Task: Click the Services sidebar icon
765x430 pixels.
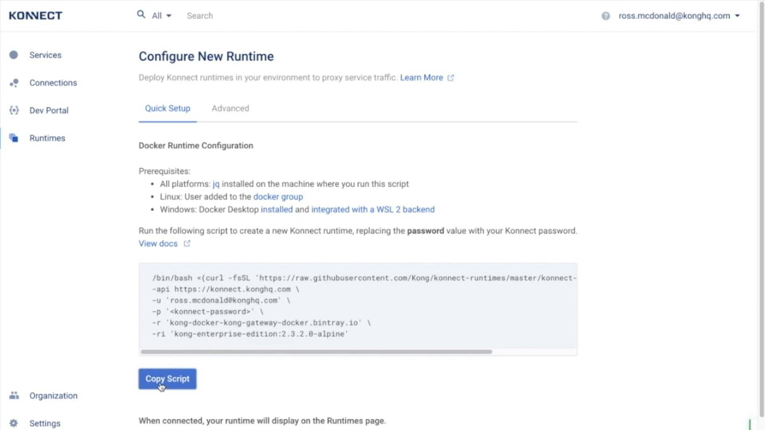Action: pos(14,55)
